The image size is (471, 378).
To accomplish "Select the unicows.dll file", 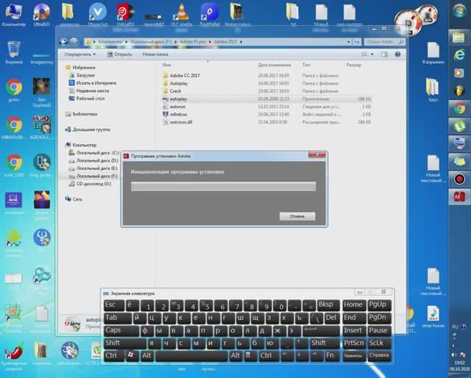I will click(181, 122).
